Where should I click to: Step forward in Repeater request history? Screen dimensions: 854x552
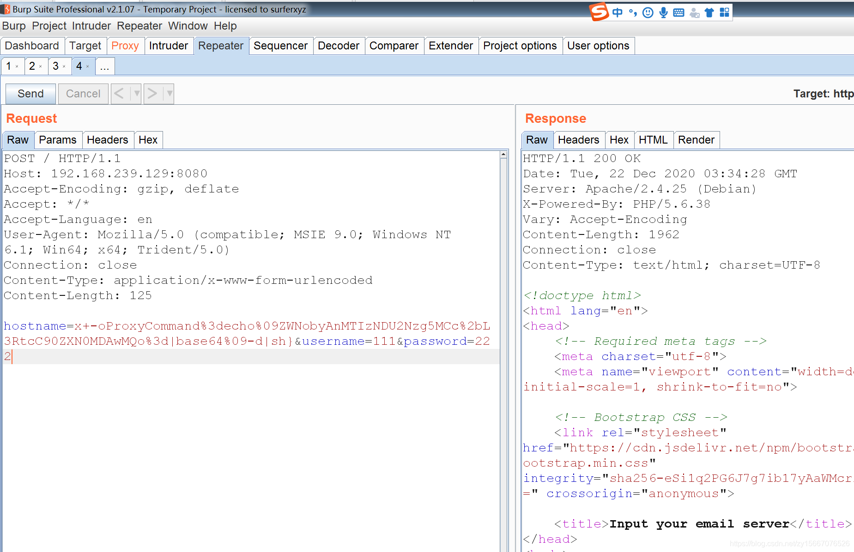(152, 94)
